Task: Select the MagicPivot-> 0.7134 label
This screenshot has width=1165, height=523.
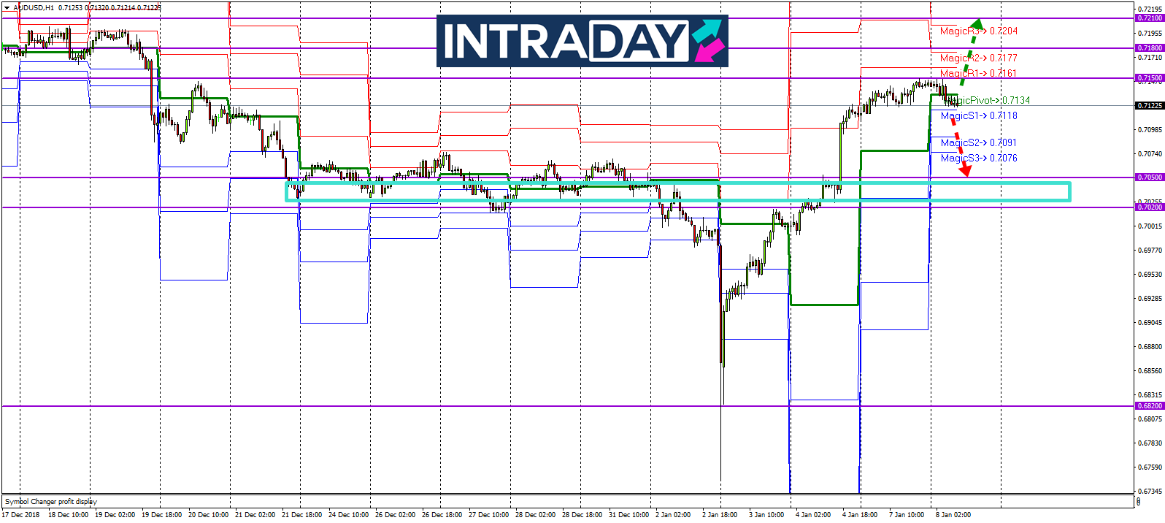Action: pyautogui.click(x=989, y=100)
